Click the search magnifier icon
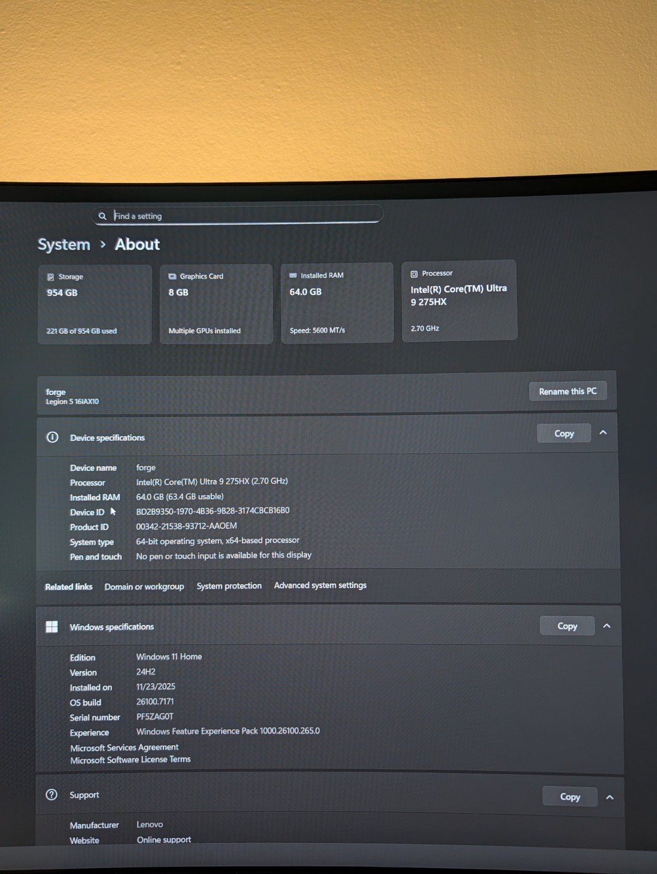 102,216
